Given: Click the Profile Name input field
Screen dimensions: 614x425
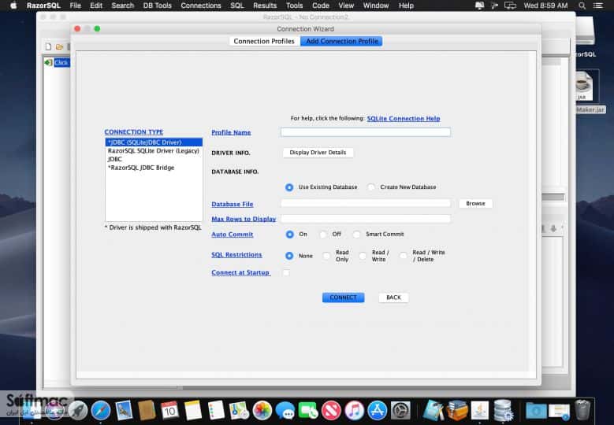Looking at the screenshot, I should 366,132.
